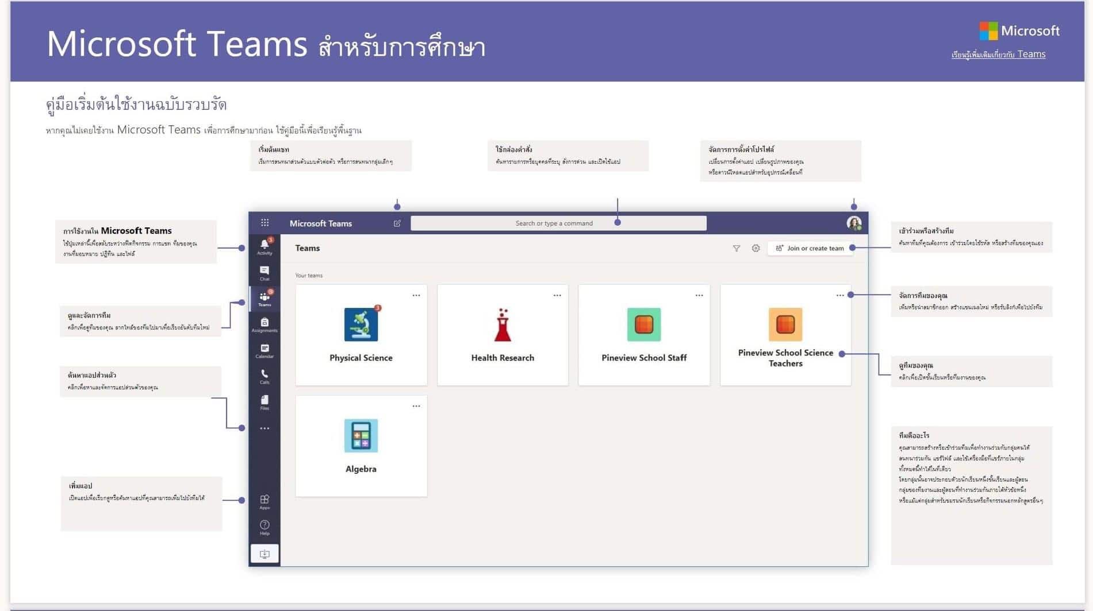Open options for Pineview School Science Teachers

click(840, 295)
